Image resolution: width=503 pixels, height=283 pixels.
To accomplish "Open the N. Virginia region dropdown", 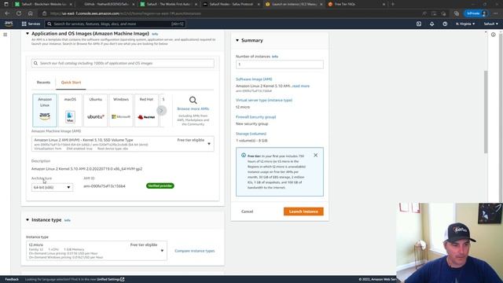I will tap(465, 24).
